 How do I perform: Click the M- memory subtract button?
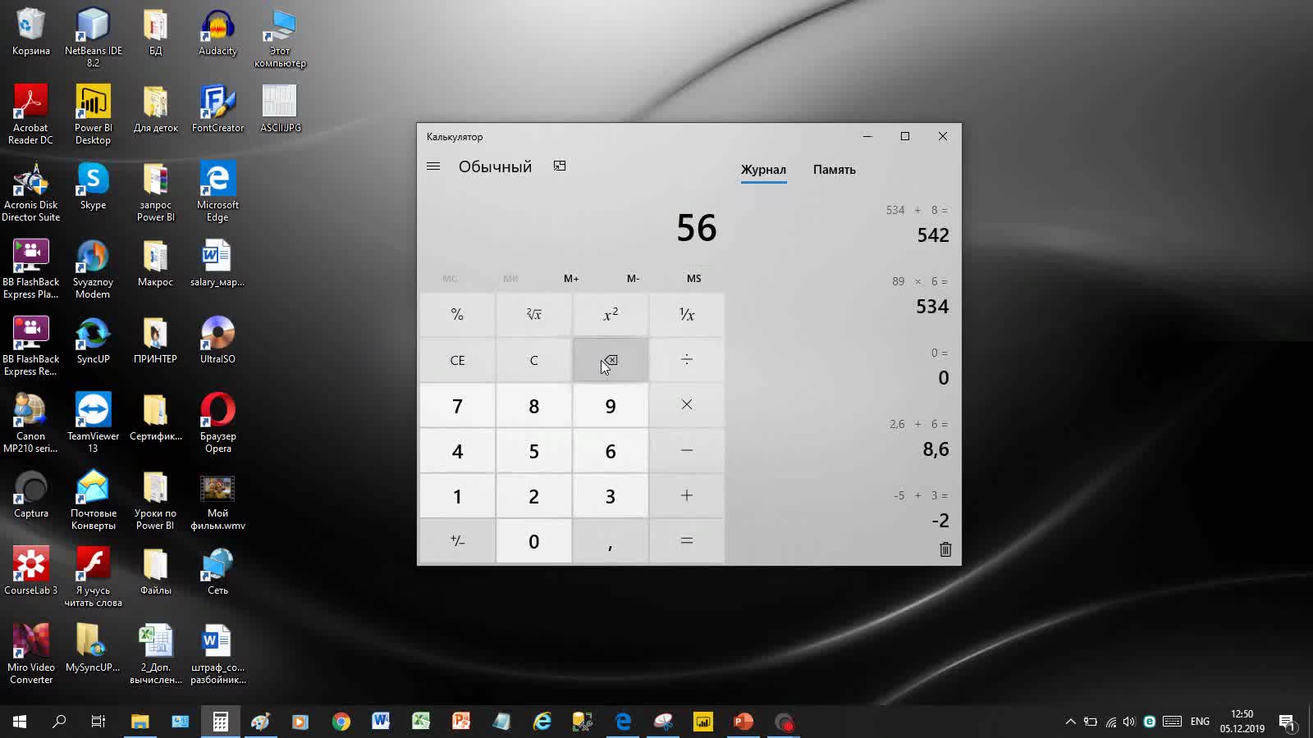633,279
